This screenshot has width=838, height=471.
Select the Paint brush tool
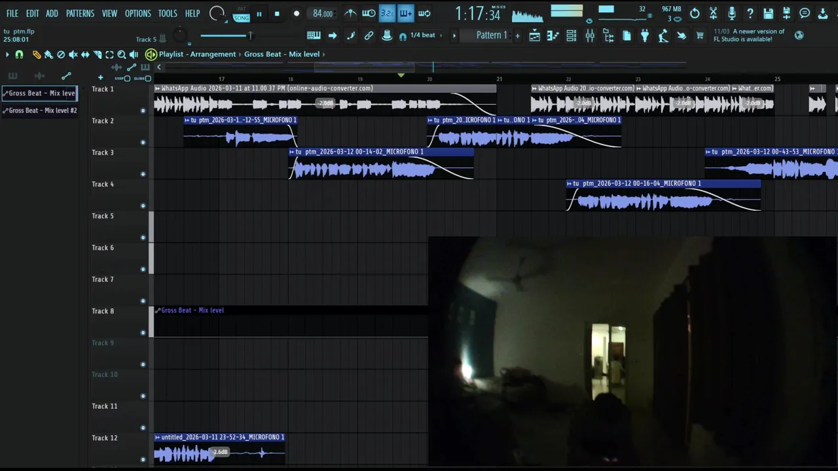pos(48,55)
